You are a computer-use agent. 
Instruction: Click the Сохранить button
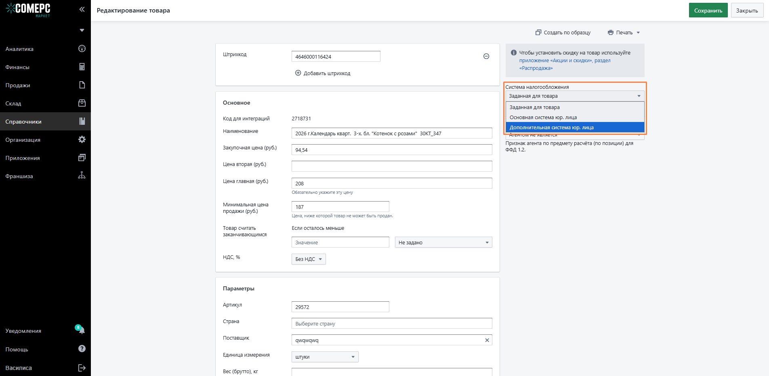[708, 11]
